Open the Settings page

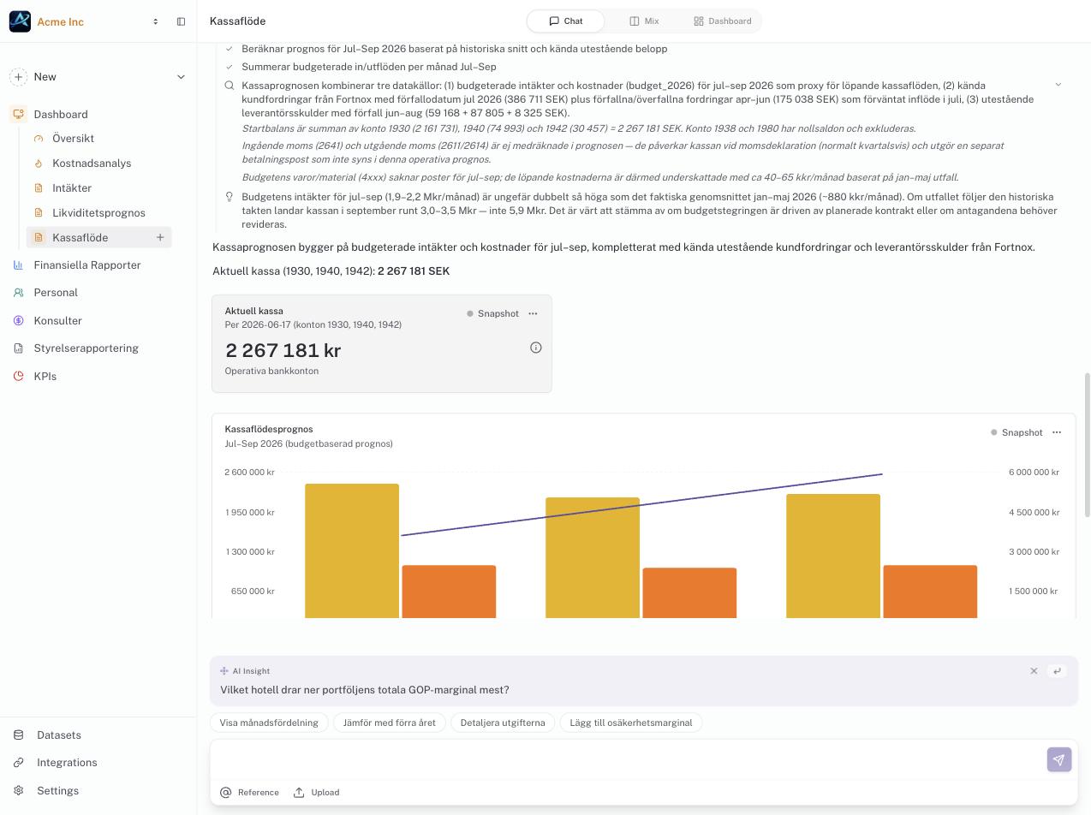point(57,791)
